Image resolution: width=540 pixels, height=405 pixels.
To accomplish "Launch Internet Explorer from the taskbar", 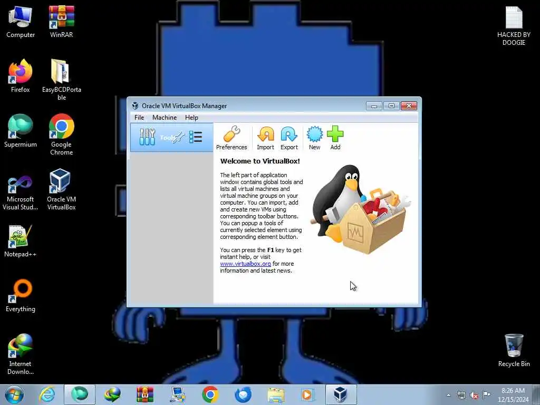I will pyautogui.click(x=47, y=394).
